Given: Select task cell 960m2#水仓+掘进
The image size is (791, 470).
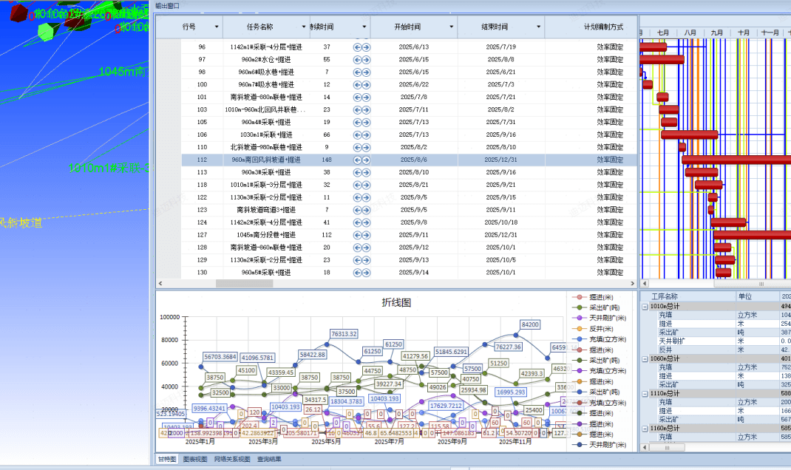Looking at the screenshot, I should click(x=266, y=60).
